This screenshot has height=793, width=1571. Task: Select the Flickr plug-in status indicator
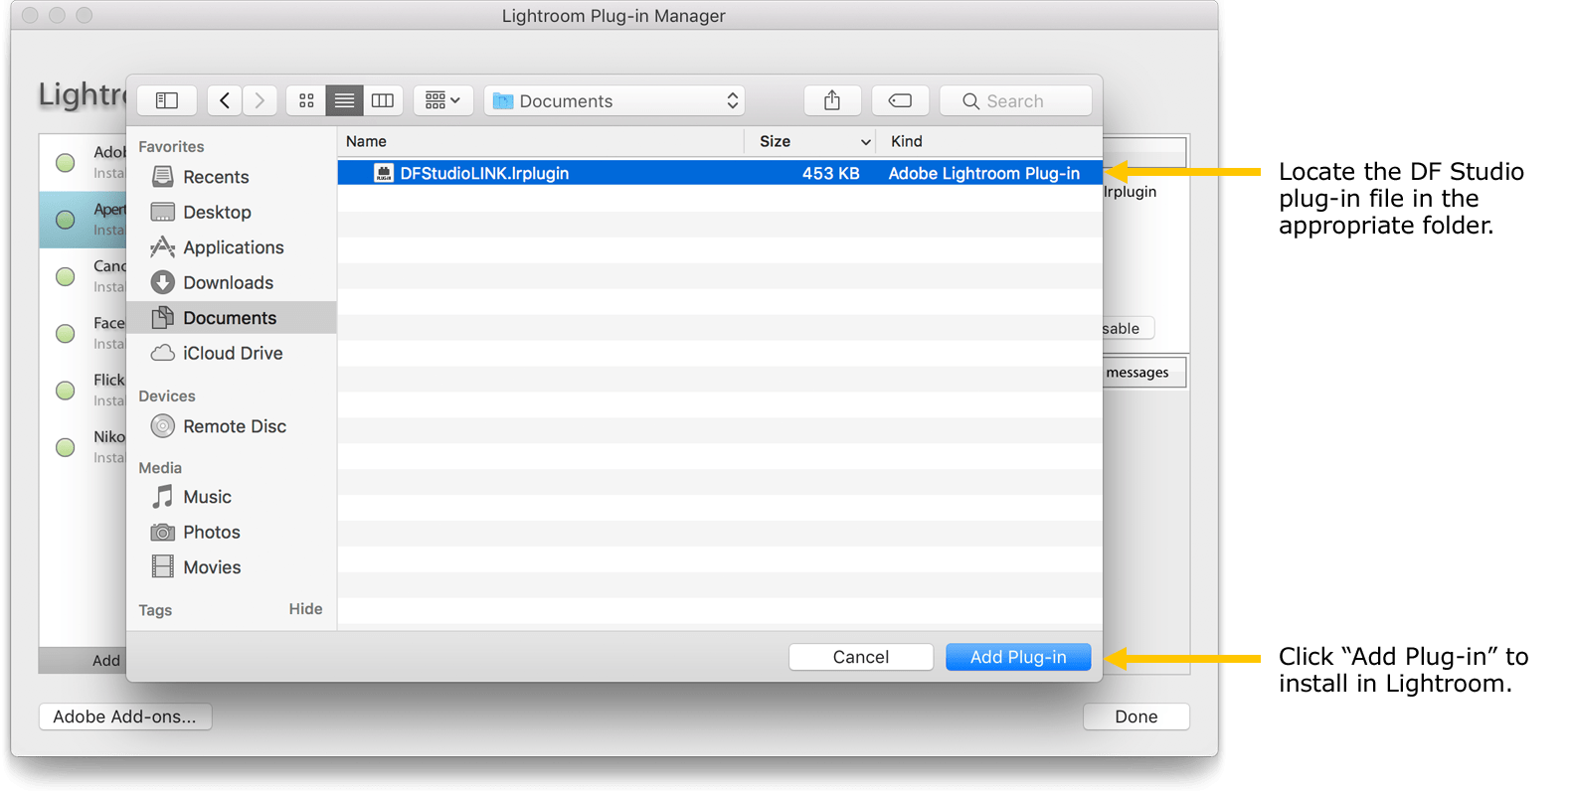tap(66, 391)
